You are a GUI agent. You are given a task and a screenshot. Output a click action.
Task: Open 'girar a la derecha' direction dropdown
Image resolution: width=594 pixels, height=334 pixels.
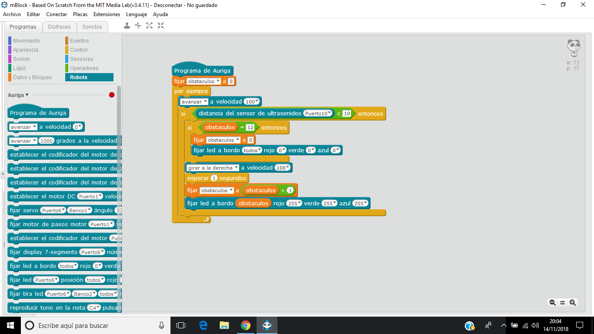[x=236, y=168]
